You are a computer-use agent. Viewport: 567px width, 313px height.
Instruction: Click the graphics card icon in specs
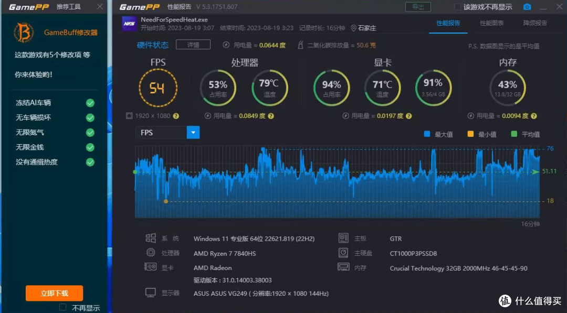click(151, 267)
